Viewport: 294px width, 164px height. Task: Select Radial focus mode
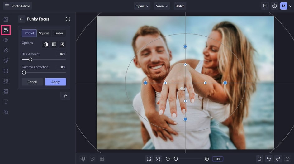tap(29, 33)
